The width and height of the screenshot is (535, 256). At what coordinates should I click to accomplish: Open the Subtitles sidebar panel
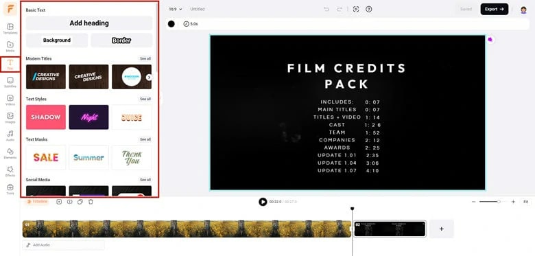pyautogui.click(x=10, y=82)
